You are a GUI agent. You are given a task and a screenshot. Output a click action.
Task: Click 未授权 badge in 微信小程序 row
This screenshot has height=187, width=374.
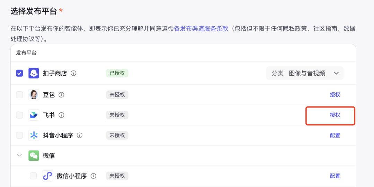[x=117, y=176]
